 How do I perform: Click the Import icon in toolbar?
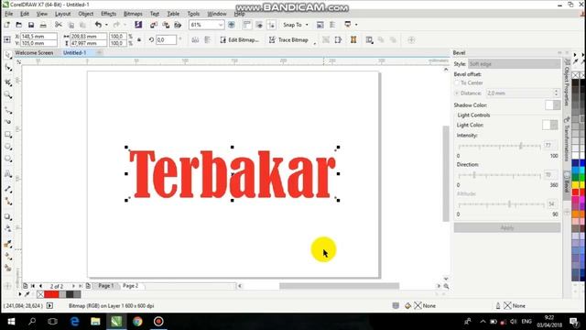pyautogui.click(x=153, y=25)
